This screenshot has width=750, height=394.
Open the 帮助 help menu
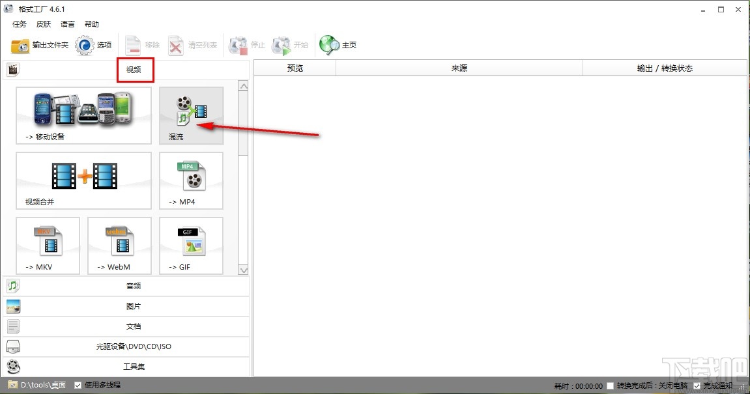pos(91,24)
